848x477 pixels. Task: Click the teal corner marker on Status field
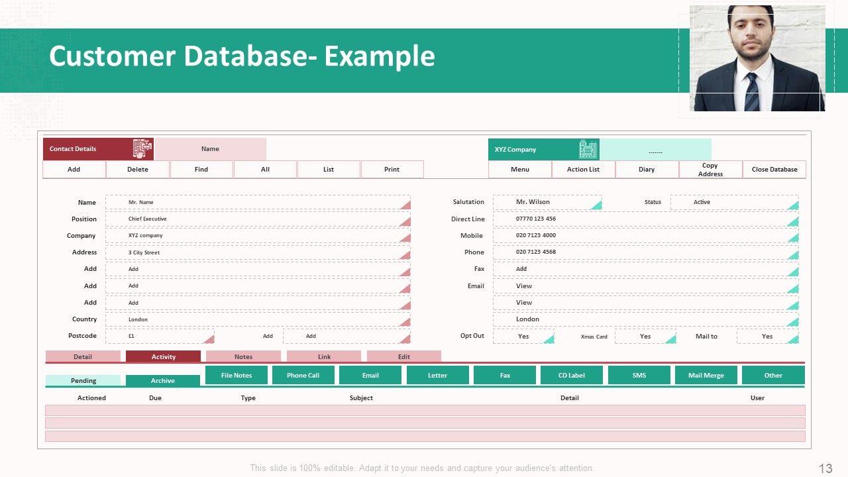pos(793,205)
